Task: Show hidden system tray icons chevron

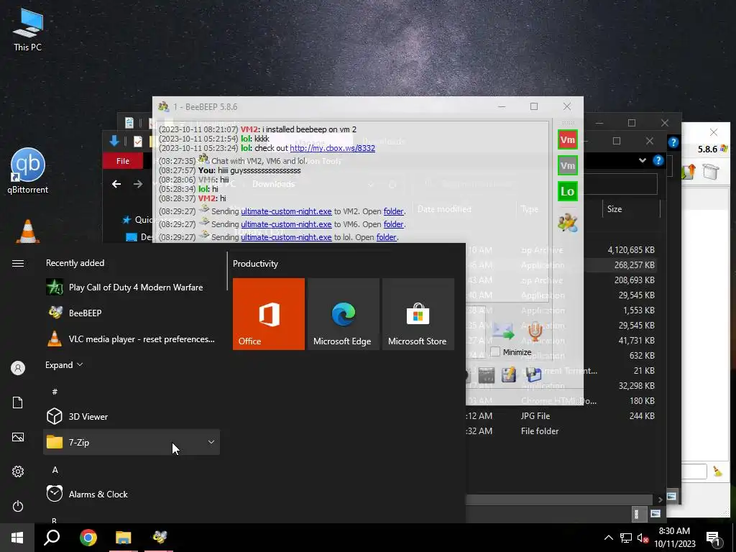Action: (x=608, y=538)
